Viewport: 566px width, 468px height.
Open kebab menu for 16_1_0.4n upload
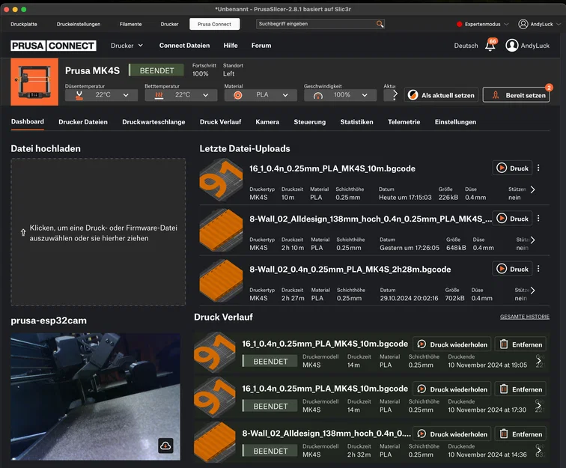(538, 168)
